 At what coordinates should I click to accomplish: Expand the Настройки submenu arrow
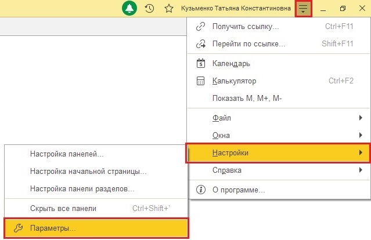(361, 152)
